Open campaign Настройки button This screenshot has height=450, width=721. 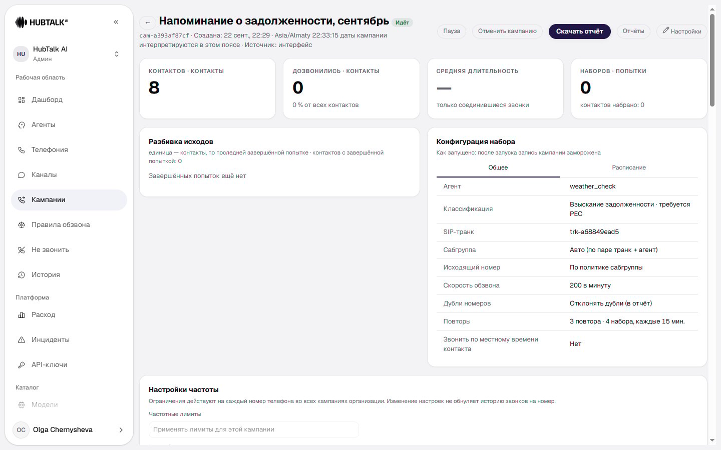(681, 31)
